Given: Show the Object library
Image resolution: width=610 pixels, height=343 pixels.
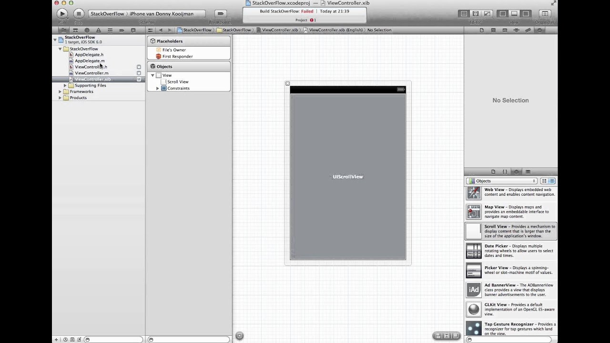Looking at the screenshot, I should coord(517,171).
